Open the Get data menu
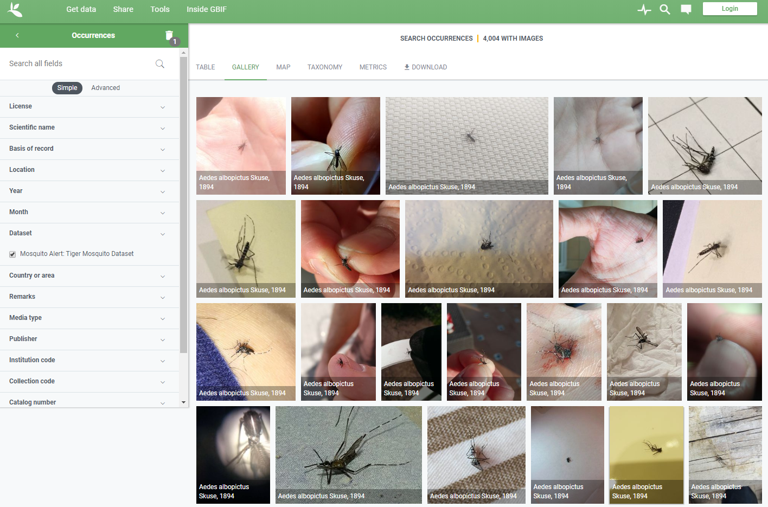The image size is (768, 507). click(x=81, y=9)
